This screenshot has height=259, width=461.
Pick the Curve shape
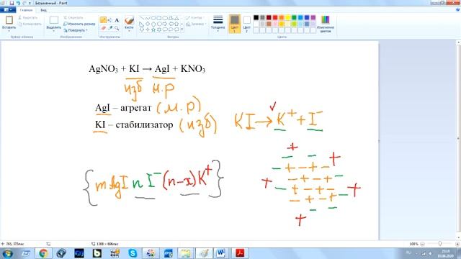coord(147,18)
